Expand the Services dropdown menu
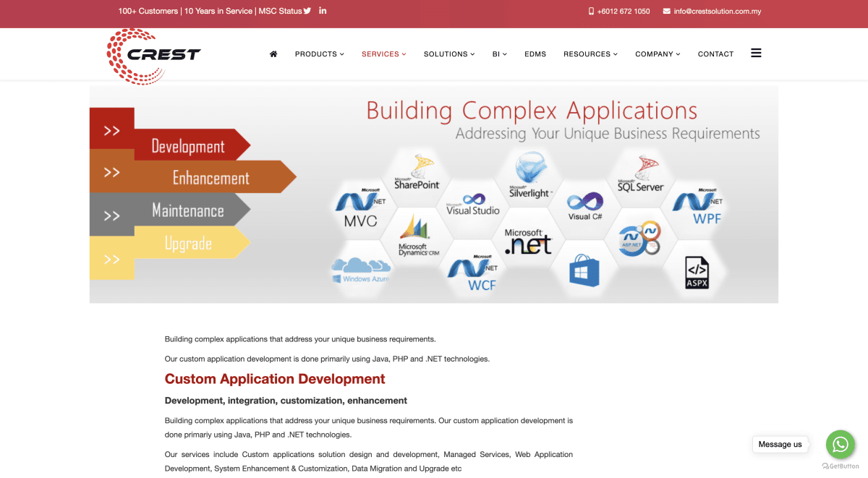The image size is (868, 478). coord(384,54)
